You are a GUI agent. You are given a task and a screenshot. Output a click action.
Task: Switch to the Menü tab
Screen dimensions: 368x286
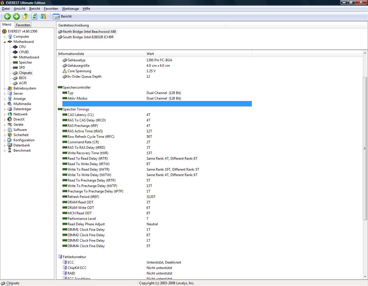click(x=7, y=24)
